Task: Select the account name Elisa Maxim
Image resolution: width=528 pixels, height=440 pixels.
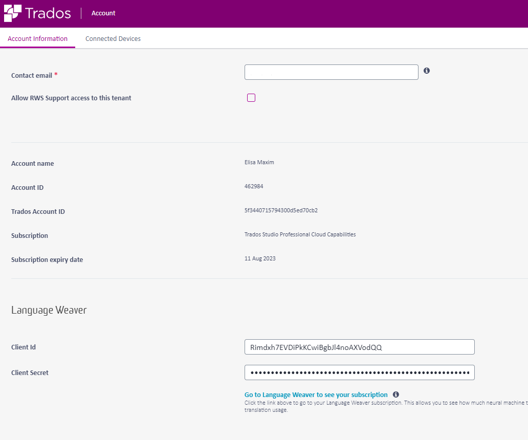Action: pyautogui.click(x=259, y=162)
